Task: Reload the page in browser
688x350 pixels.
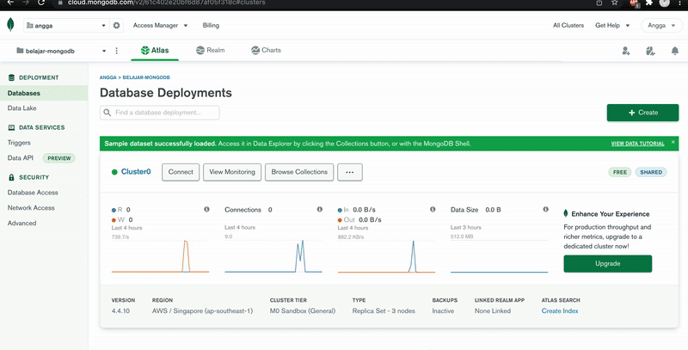Action: [41, 3]
